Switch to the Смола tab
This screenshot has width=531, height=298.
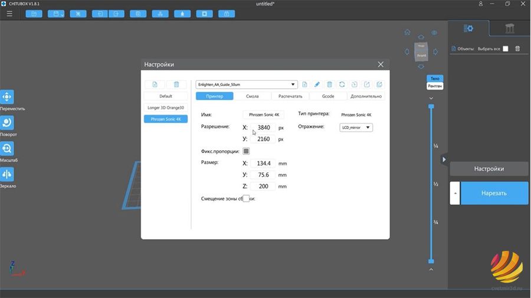[x=253, y=96]
